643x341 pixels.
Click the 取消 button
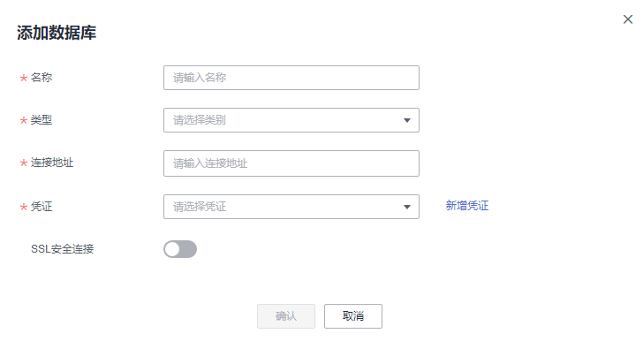click(x=353, y=316)
